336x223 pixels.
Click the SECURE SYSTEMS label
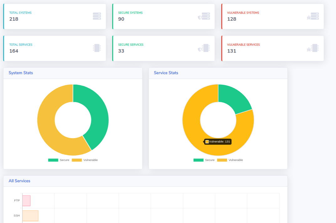[x=130, y=13]
